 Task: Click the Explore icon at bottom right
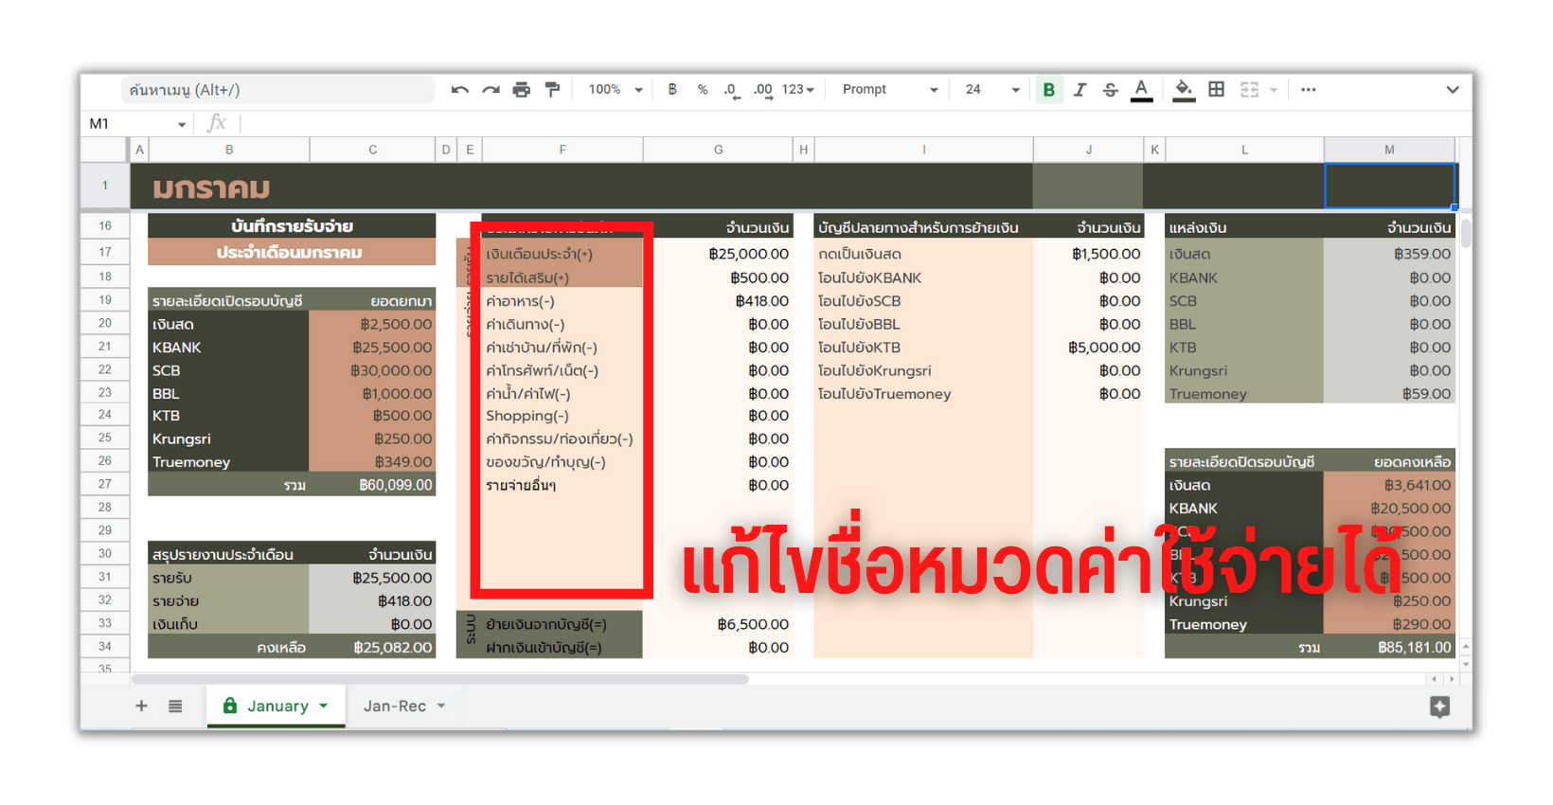click(x=1439, y=707)
